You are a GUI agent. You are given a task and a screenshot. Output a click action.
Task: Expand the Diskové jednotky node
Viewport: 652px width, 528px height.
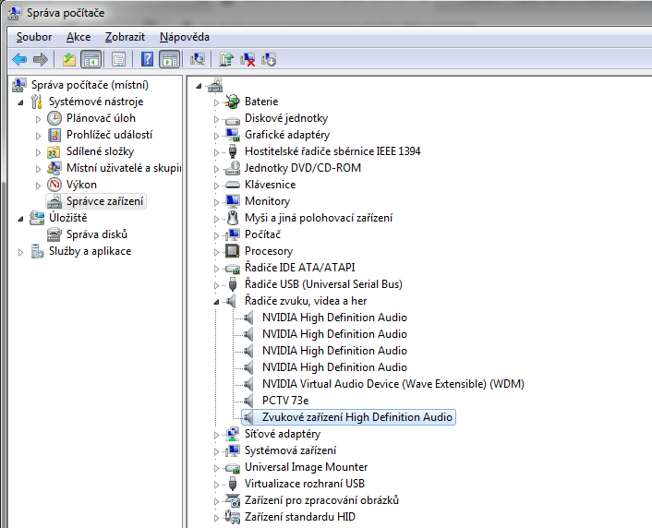coord(216,119)
